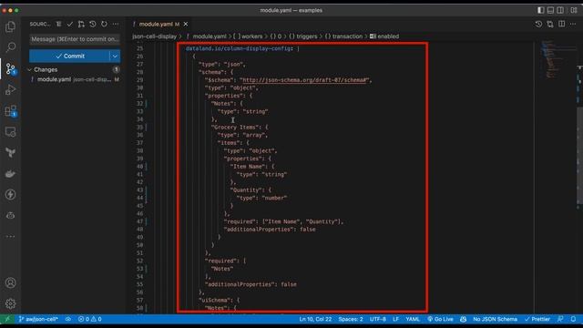The height and width of the screenshot is (328, 583).
Task: Open json-schema.org draft-07 schema link
Action: point(304,80)
